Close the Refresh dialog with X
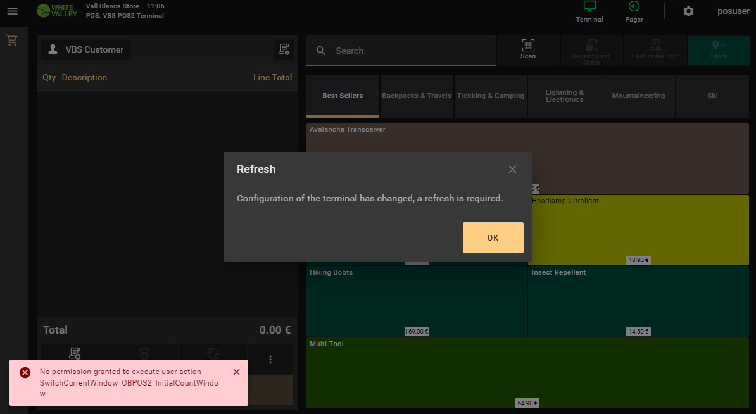This screenshot has width=756, height=414. pos(512,169)
